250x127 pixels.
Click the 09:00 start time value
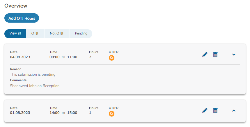point(54,57)
